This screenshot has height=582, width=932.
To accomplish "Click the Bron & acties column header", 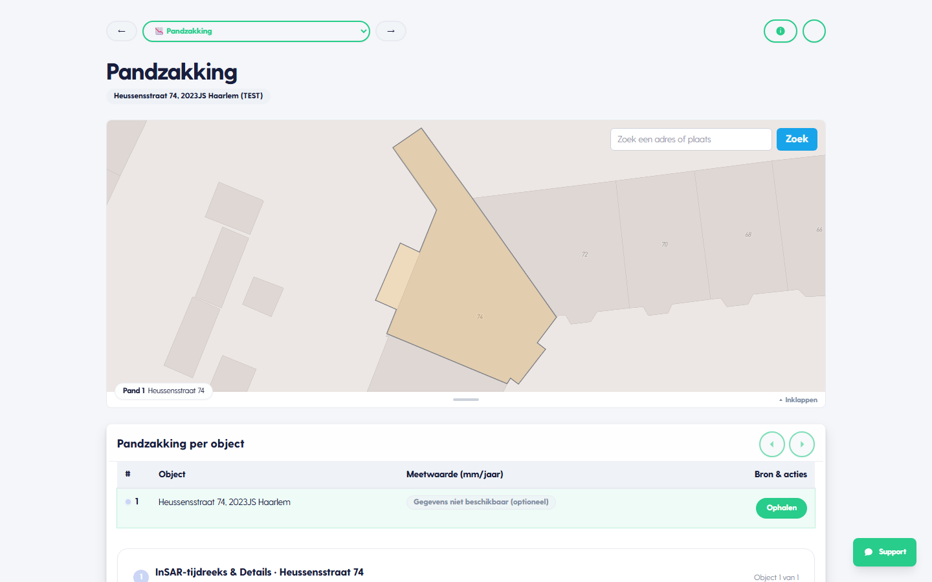I will pos(781,474).
